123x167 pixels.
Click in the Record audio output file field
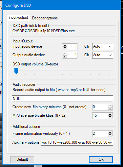(x=62, y=99)
